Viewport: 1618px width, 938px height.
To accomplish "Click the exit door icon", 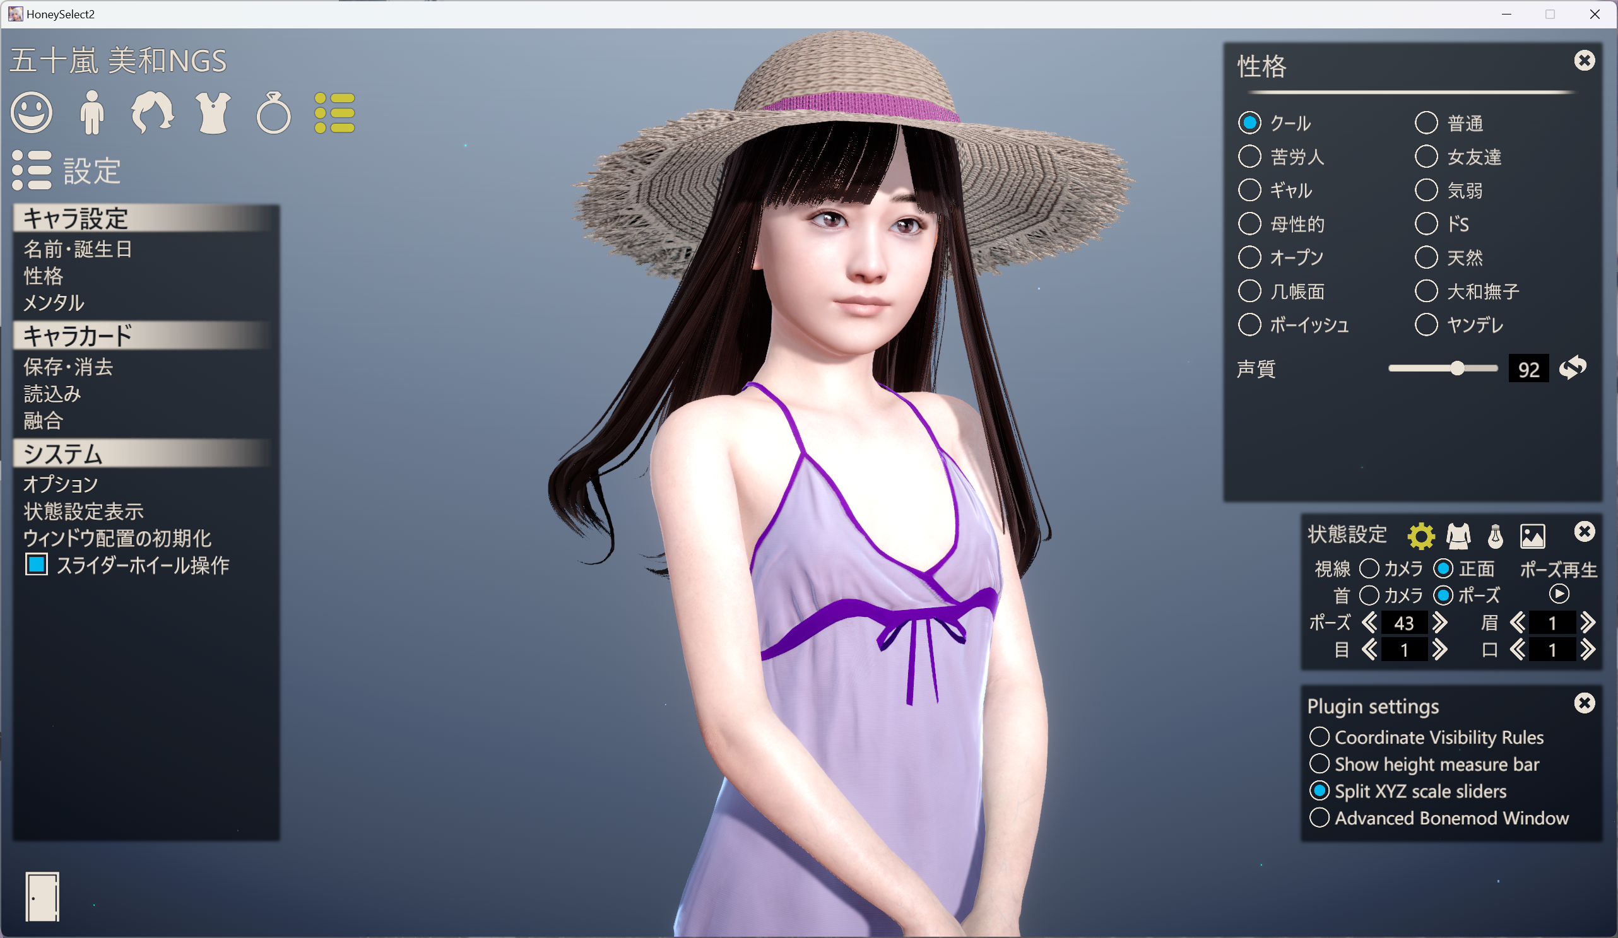I will tap(42, 896).
